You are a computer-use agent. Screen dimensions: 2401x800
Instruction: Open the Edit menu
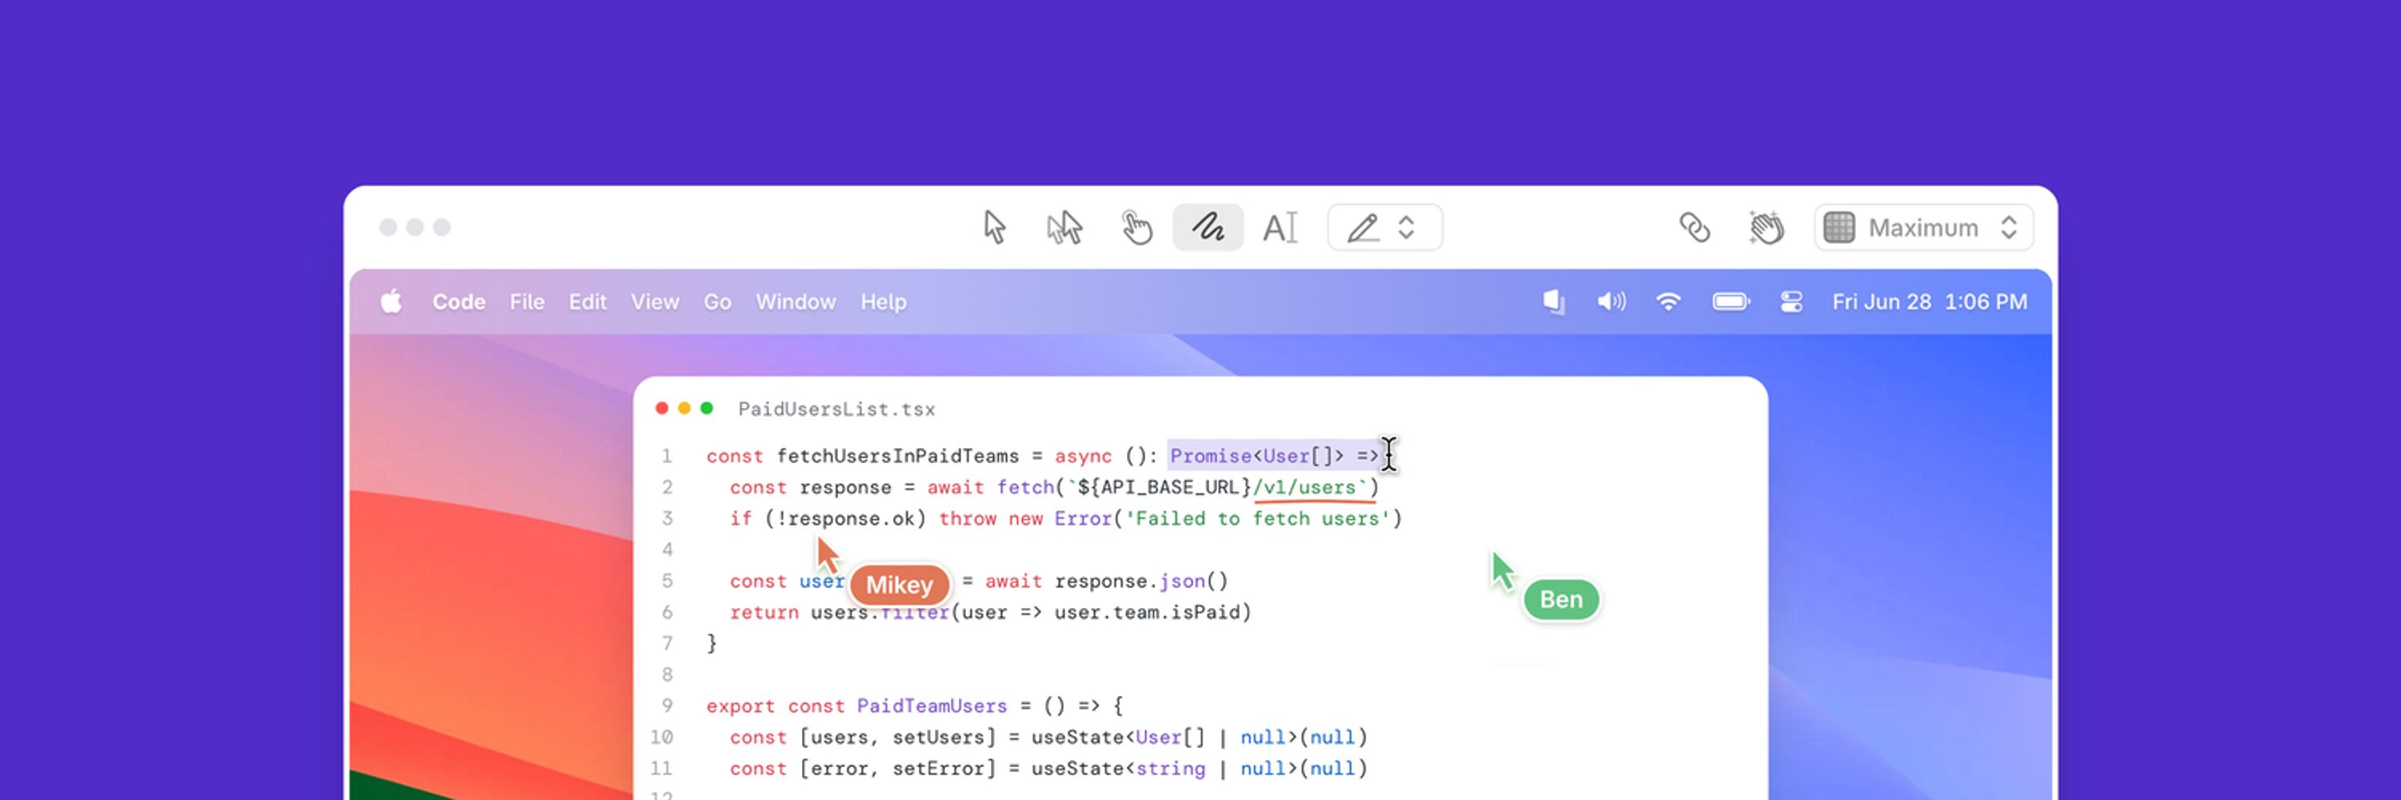[x=587, y=302]
